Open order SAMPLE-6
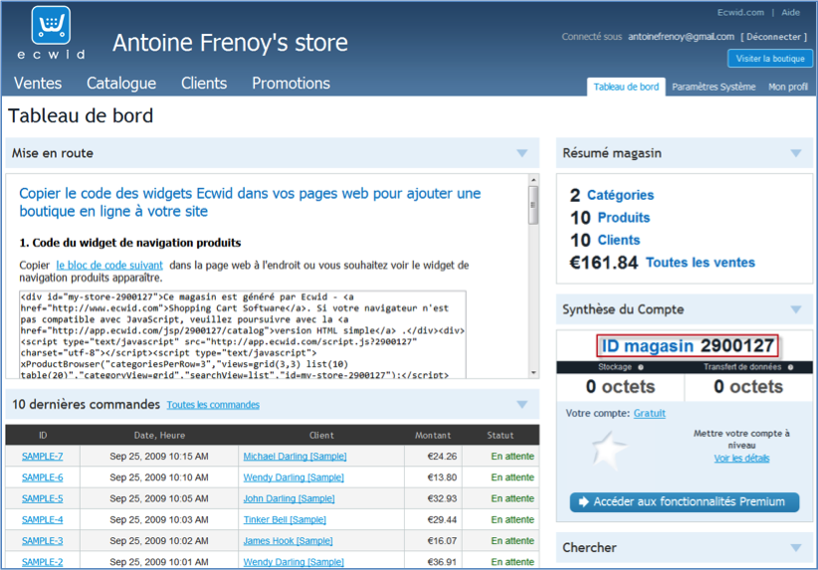Screen dimensions: 818x570 42,477
